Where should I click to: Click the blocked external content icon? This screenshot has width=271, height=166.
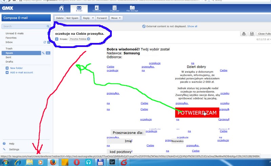(144, 26)
